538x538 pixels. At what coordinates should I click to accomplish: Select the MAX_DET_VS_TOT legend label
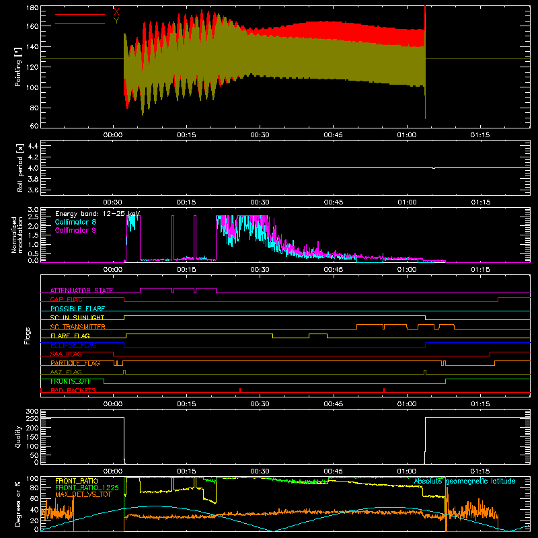[83, 494]
